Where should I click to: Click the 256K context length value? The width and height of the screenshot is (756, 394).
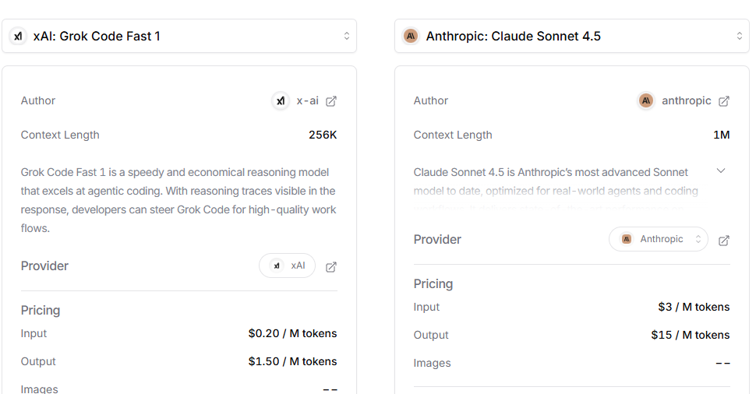(x=323, y=135)
